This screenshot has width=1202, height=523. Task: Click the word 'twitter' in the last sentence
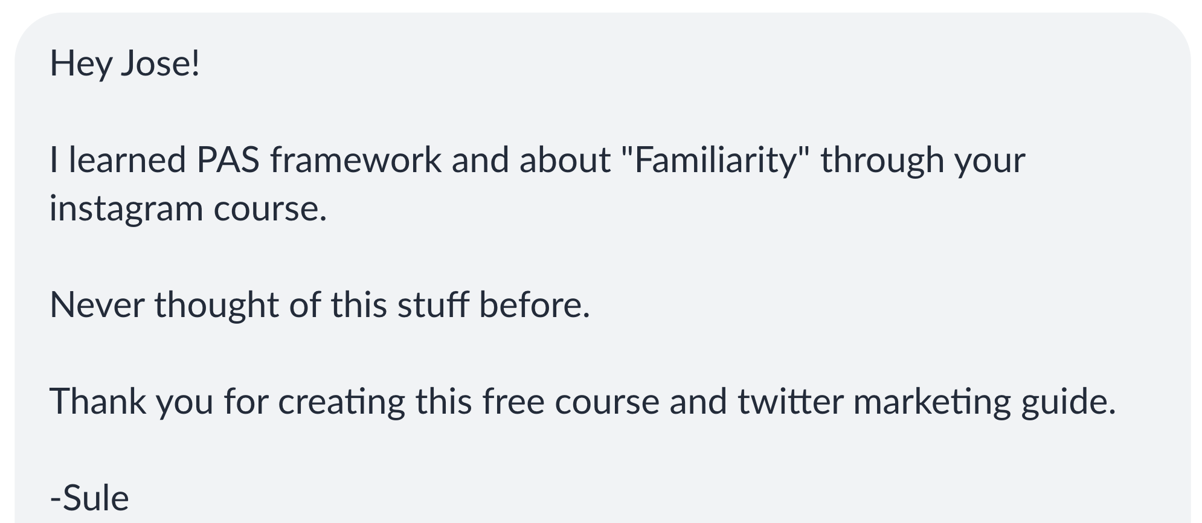(790, 402)
